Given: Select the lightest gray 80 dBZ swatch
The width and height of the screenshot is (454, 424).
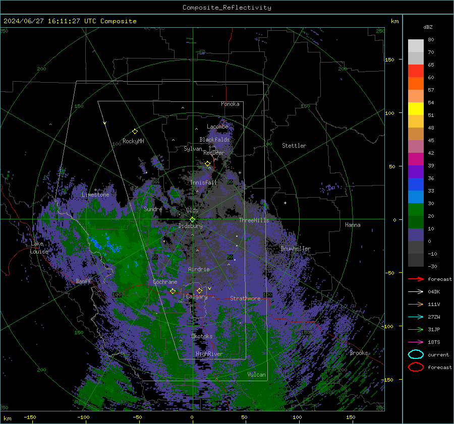Looking at the screenshot, I should 416,46.
